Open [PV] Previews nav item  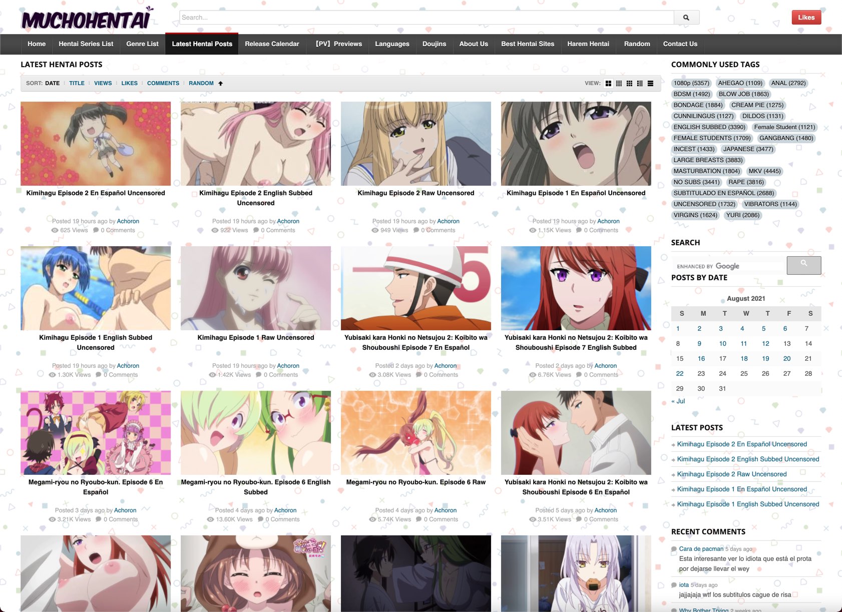338,44
